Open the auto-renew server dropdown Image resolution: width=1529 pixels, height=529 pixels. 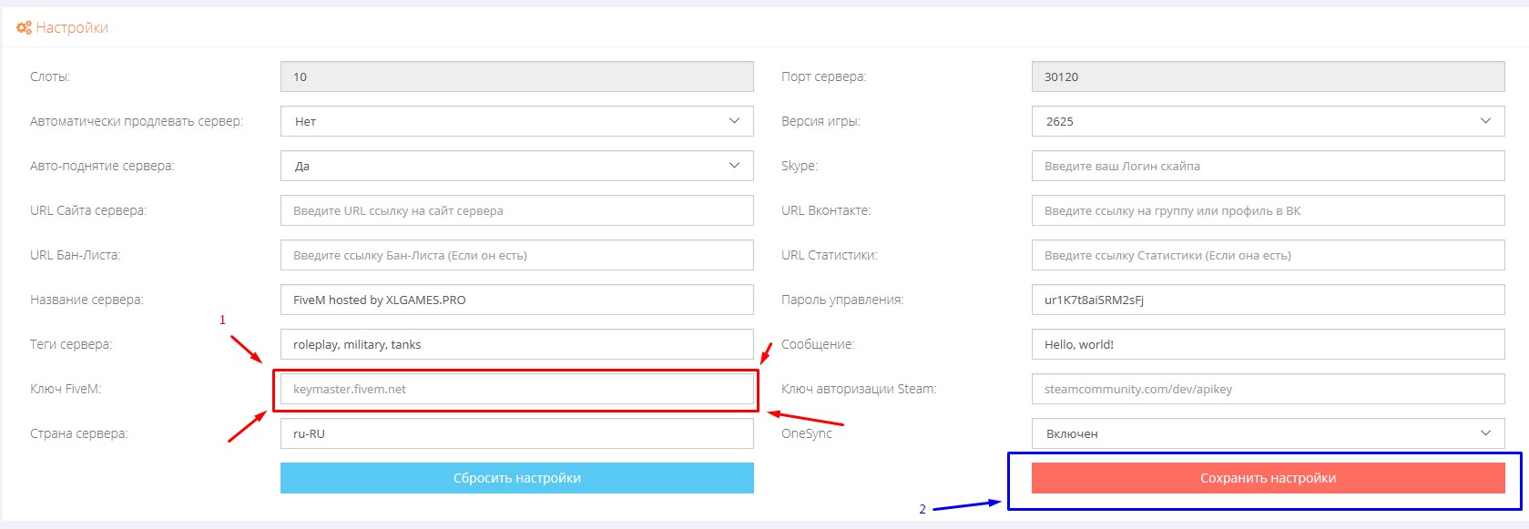[x=516, y=121]
